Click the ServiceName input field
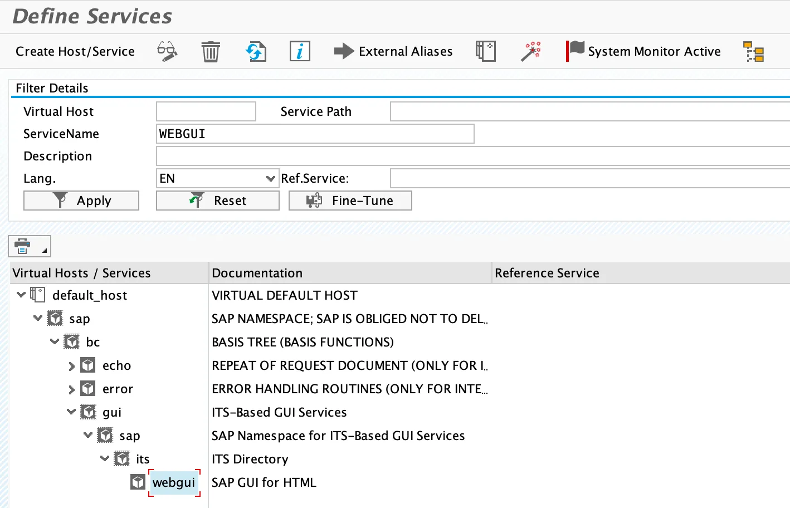The height and width of the screenshot is (508, 790). tap(315, 134)
